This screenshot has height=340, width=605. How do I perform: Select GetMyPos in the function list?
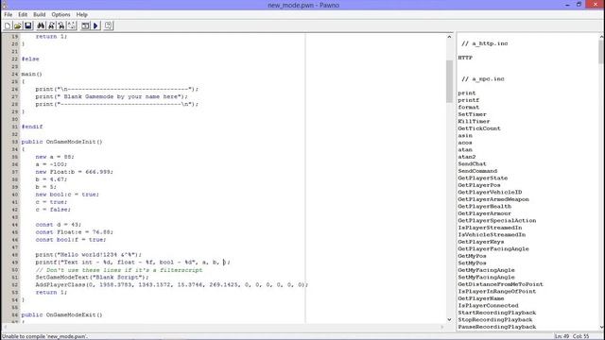tap(472, 256)
